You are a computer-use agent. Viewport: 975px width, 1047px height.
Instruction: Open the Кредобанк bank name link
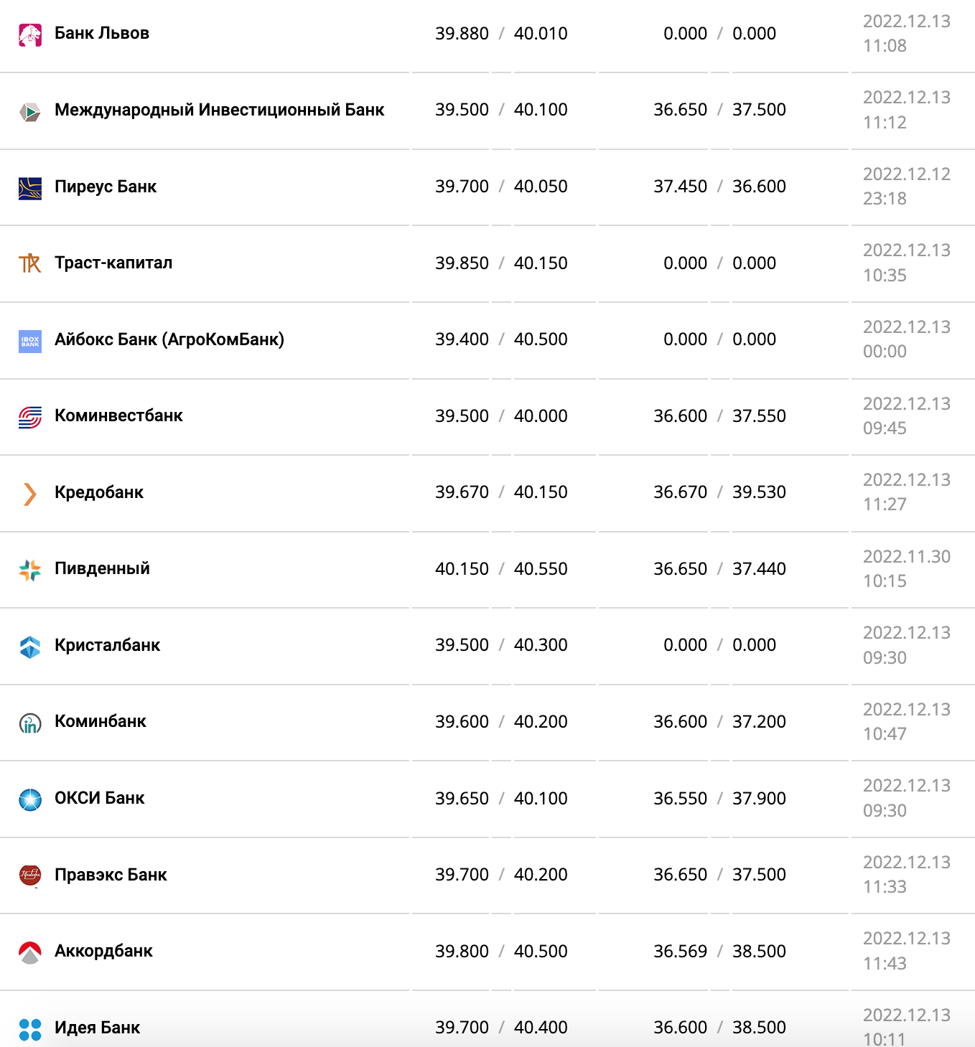click(99, 492)
